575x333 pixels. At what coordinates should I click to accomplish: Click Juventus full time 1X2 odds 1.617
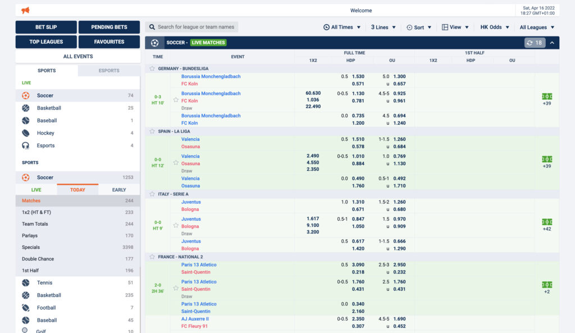313,219
